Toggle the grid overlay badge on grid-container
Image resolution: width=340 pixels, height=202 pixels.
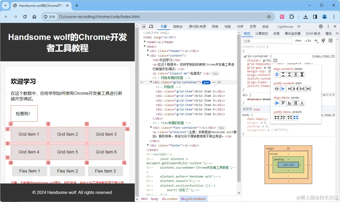pos(206,82)
